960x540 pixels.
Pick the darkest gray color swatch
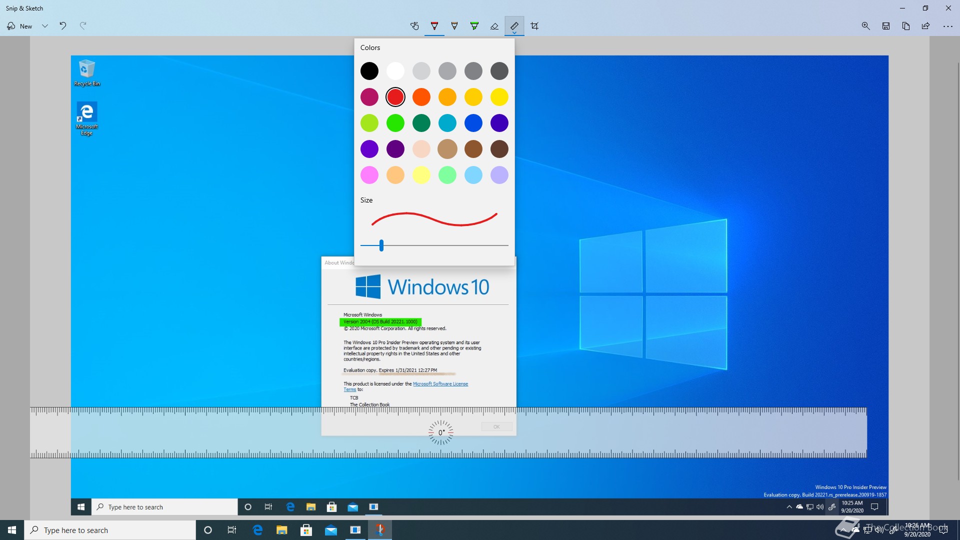point(499,71)
